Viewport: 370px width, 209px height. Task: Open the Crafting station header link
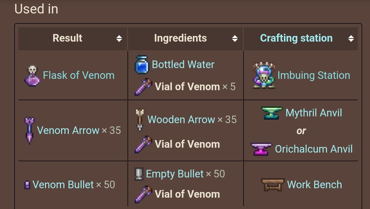[x=296, y=38]
